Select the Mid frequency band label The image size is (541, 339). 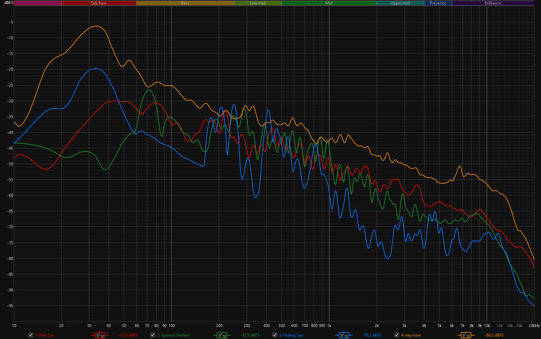(x=329, y=3)
